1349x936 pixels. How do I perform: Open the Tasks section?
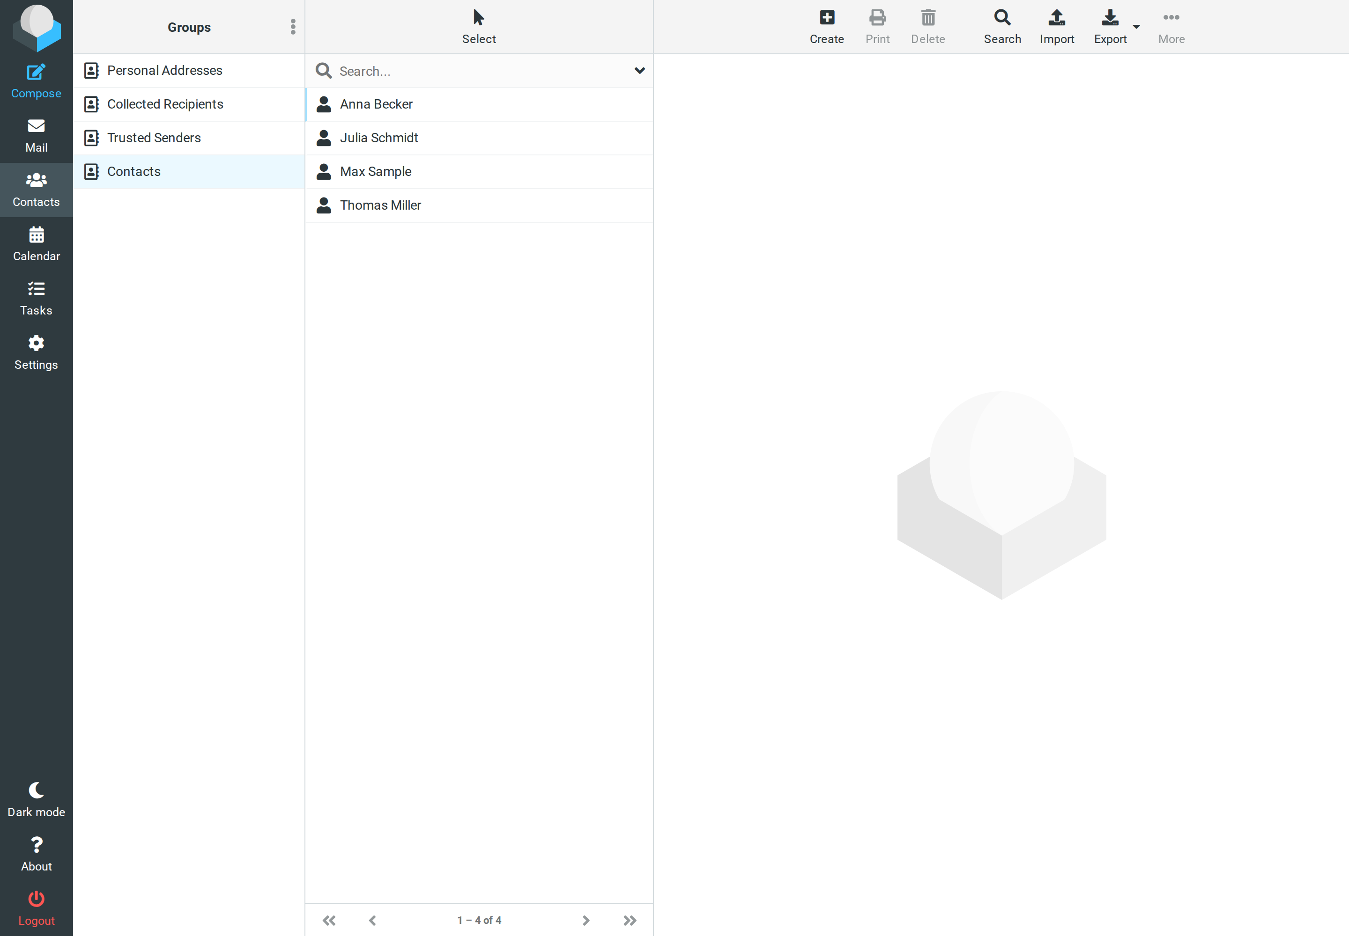pyautogui.click(x=36, y=299)
